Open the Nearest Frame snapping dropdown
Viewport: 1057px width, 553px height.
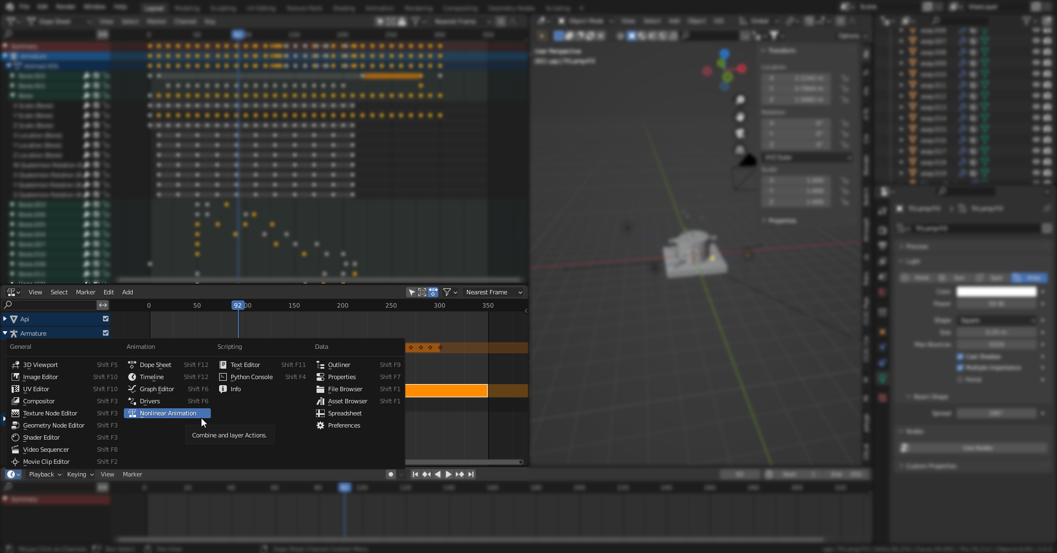[x=493, y=292]
